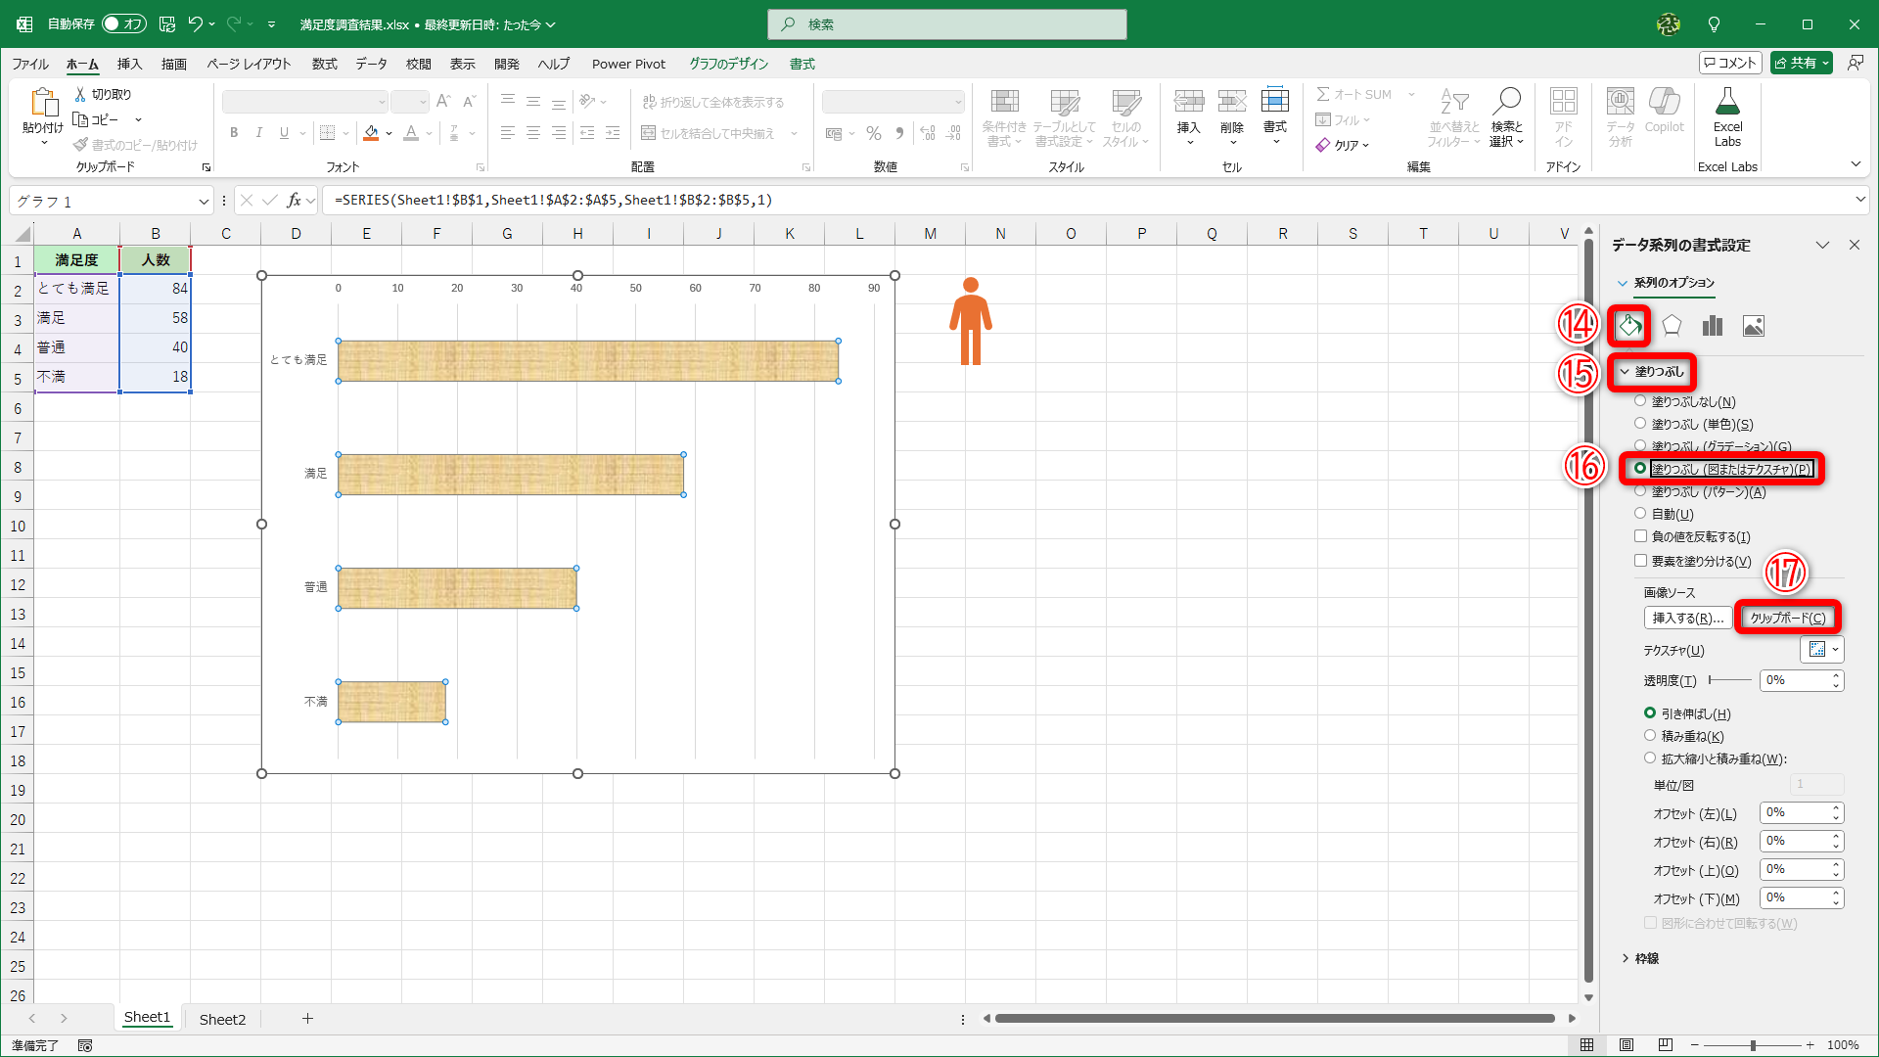This screenshot has width=1879, height=1057.
Task: Open the 挿入 ribbon tab
Action: point(129,64)
